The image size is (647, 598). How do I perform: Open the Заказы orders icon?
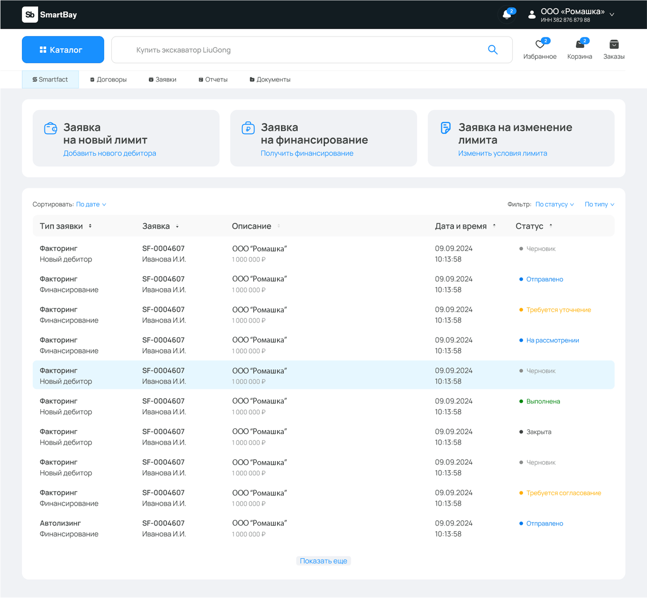coord(614,44)
